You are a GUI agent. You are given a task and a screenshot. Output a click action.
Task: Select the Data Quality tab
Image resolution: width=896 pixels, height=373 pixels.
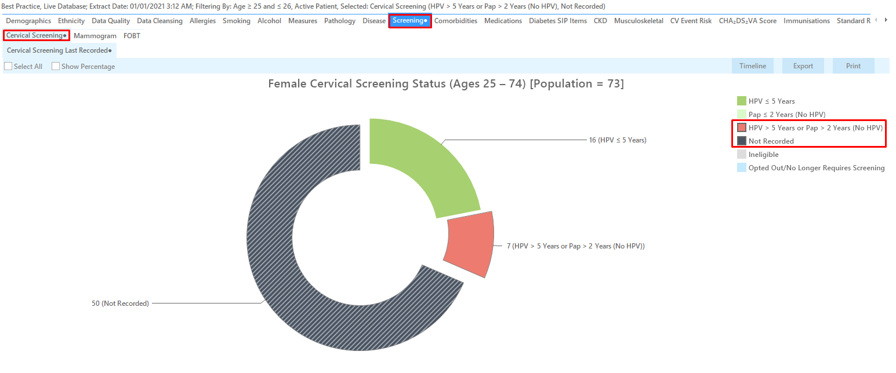click(x=111, y=21)
